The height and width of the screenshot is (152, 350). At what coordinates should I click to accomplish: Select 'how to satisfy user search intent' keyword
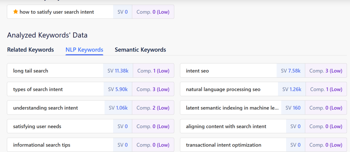click(x=57, y=12)
